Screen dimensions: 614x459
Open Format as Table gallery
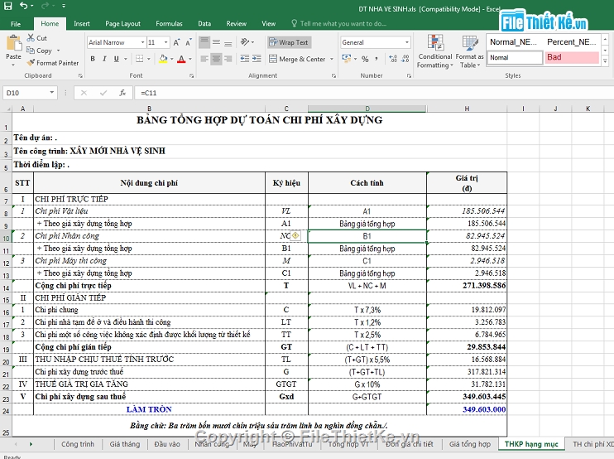[469, 51]
